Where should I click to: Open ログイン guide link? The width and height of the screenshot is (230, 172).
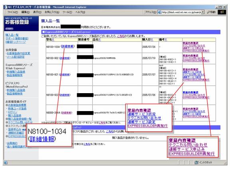coord(13,112)
